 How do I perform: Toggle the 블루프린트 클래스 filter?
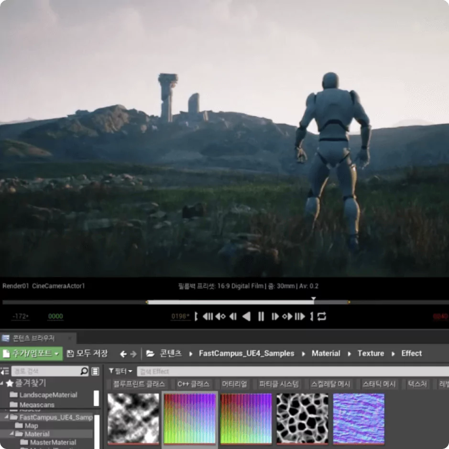pyautogui.click(x=139, y=384)
